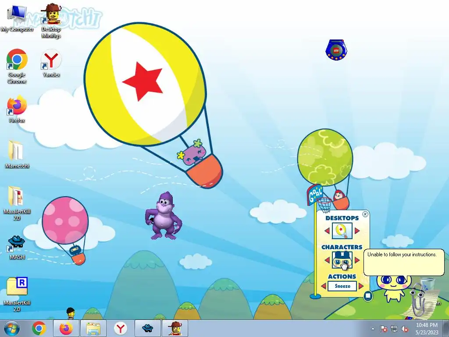Viewport: 449px width, 337px height.
Task: Select the previous character with left arrow
Action: point(327,260)
